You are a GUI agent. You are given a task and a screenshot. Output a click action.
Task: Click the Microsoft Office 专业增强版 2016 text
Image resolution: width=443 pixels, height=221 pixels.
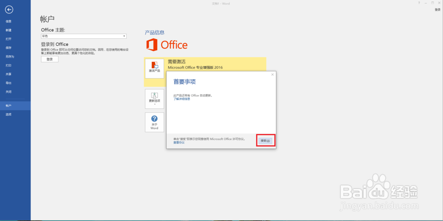click(x=195, y=67)
